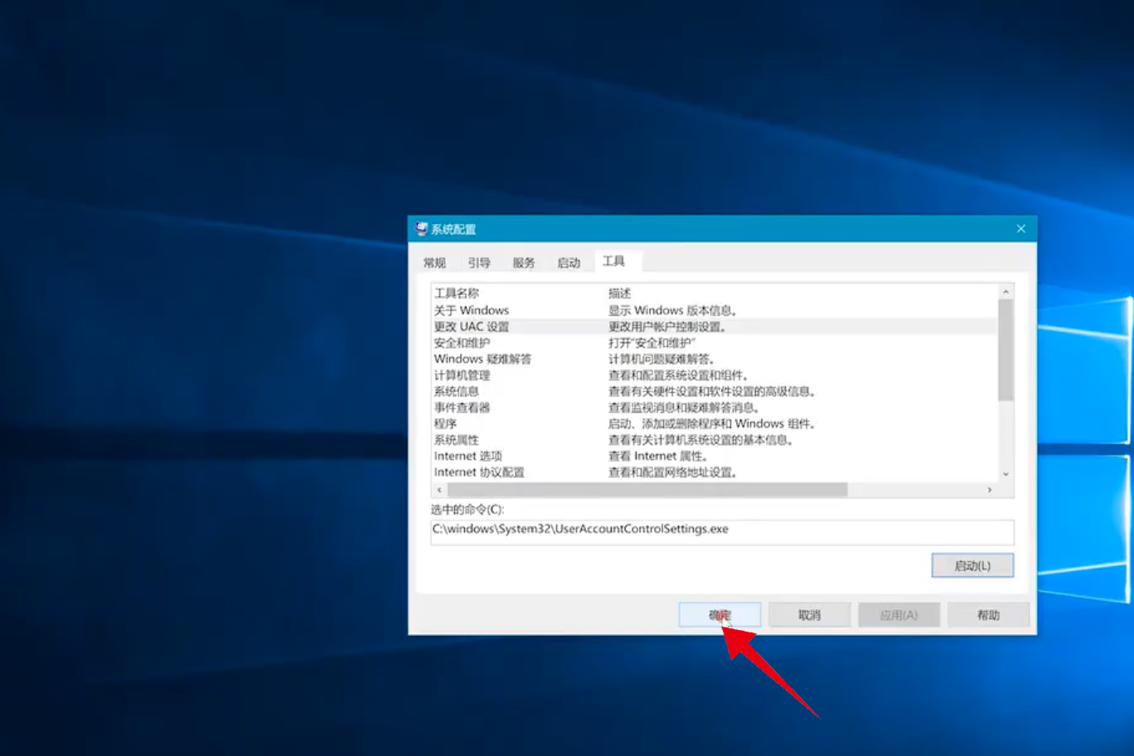Select Windows 疑难解答 in the list

pos(714,359)
